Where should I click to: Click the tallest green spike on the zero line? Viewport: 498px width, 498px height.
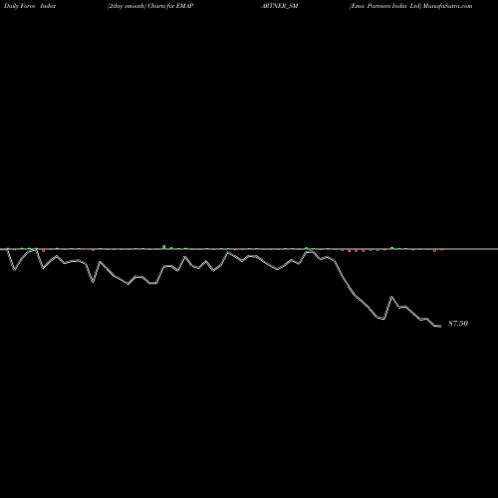[x=163, y=247]
